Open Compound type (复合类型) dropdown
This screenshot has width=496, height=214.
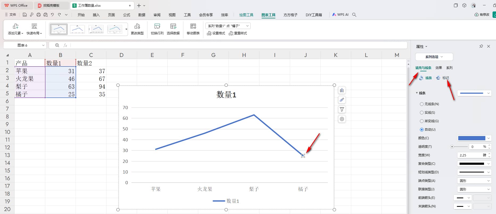474,164
